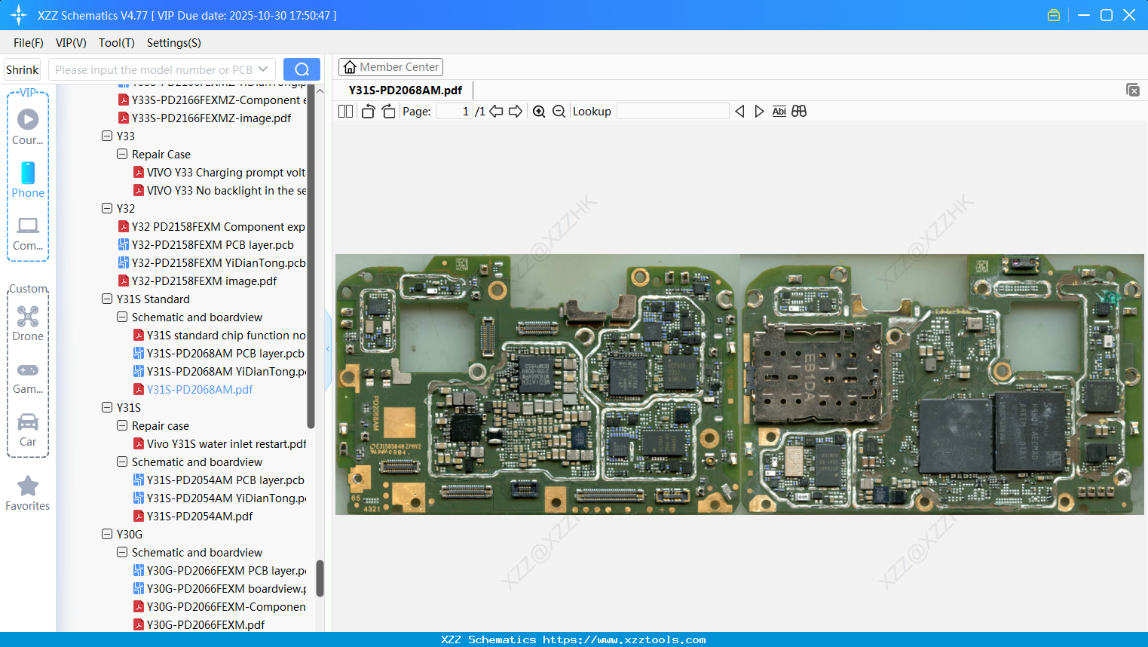Click the Member Center button

(x=390, y=66)
